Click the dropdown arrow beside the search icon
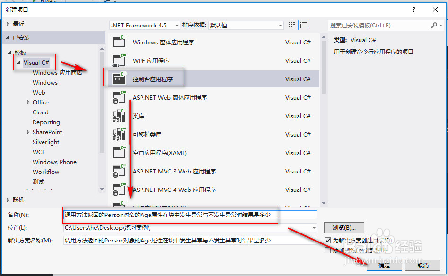The image size is (448, 276). 441,25
